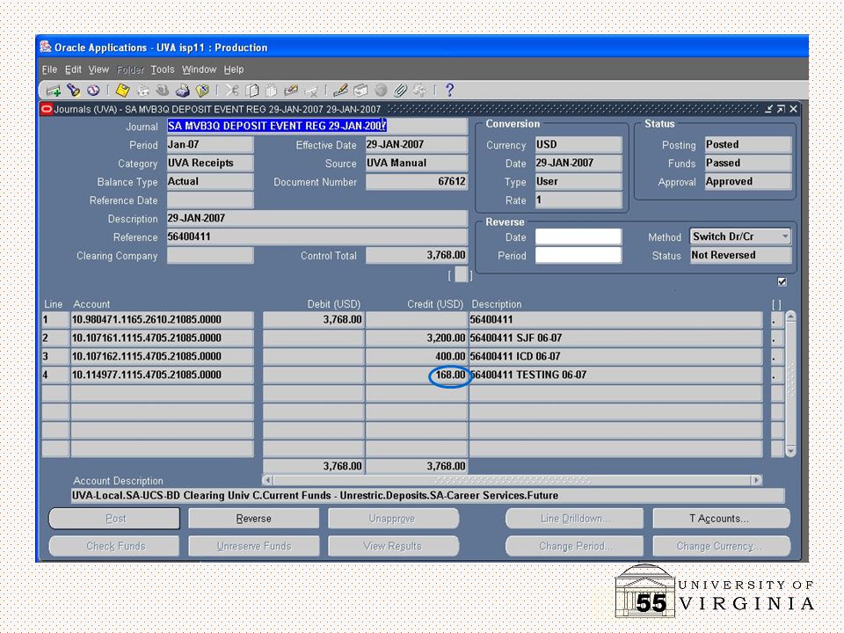Click the Category field UVA Receipts
Image resolution: width=844 pixels, height=633 pixels.
[210, 164]
